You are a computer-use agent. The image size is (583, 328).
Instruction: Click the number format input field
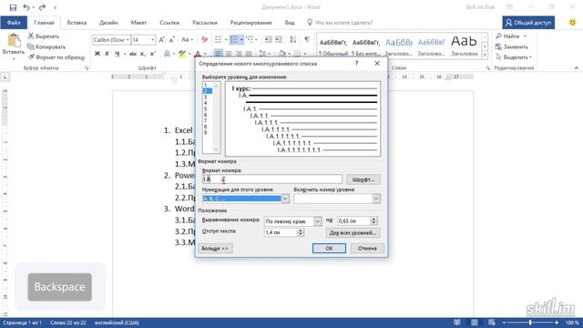[x=271, y=179]
